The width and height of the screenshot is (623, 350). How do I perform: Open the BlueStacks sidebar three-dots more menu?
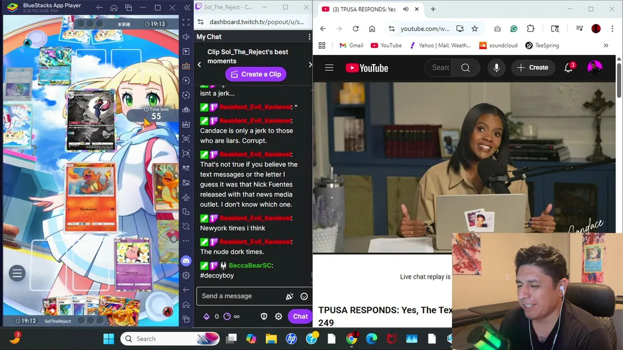(x=186, y=241)
